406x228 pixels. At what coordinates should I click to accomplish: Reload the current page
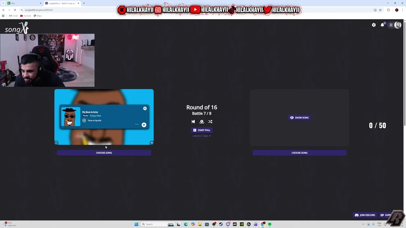[15, 10]
